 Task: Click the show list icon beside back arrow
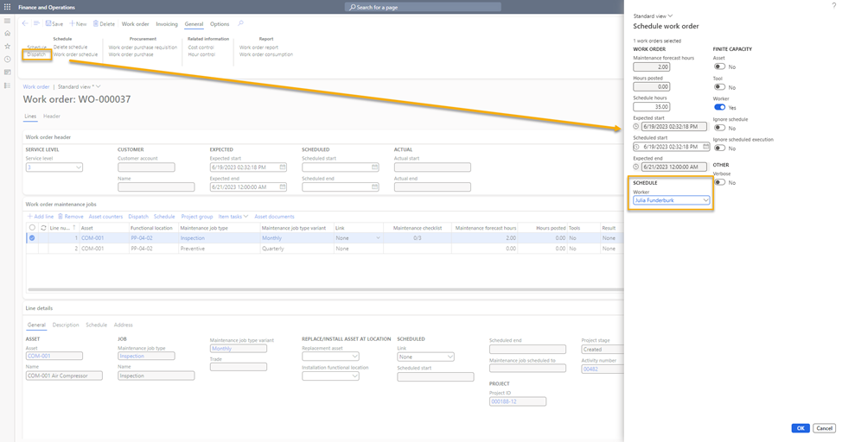36,23
